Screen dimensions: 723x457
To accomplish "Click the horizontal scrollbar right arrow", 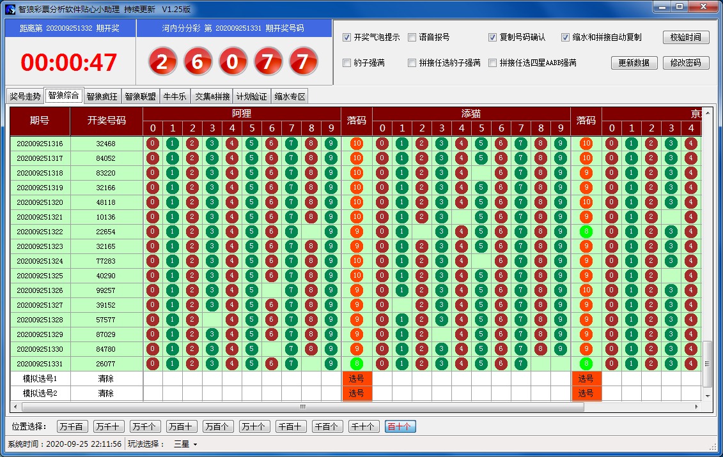I will click(x=697, y=407).
